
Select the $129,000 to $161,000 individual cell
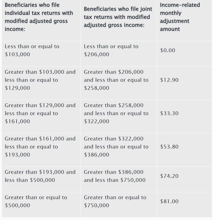click(x=40, y=113)
